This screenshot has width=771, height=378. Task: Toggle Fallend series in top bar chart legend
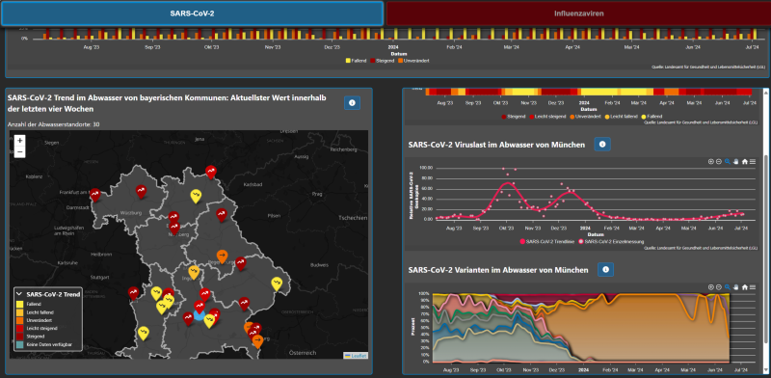click(356, 61)
